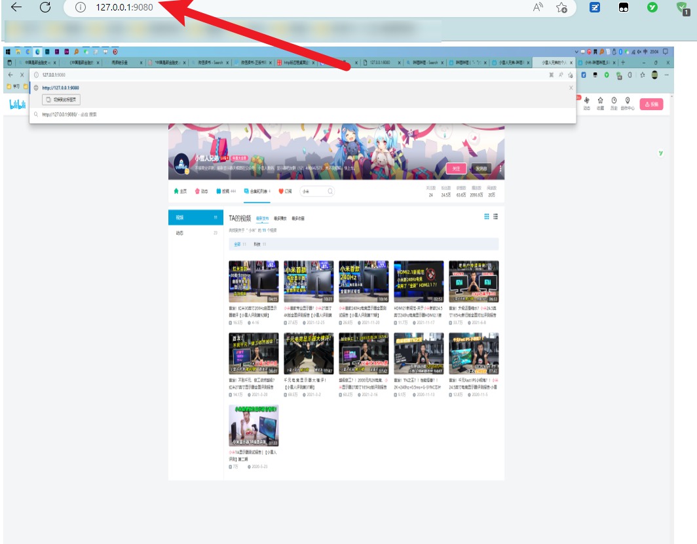Click the site information icon beside the URL

81,7
